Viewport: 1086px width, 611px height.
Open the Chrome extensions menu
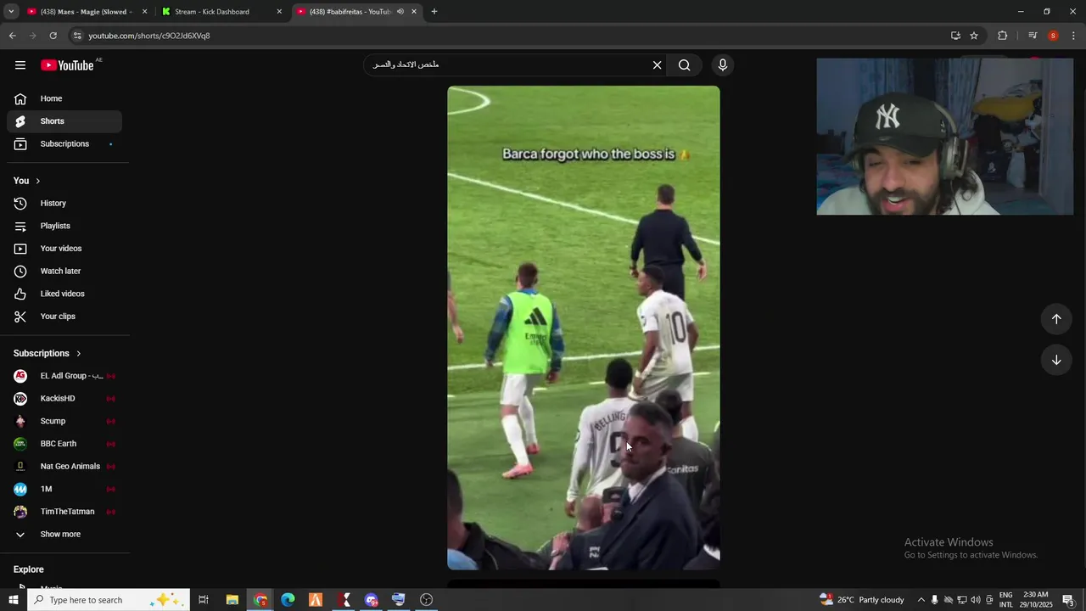[x=1003, y=36]
